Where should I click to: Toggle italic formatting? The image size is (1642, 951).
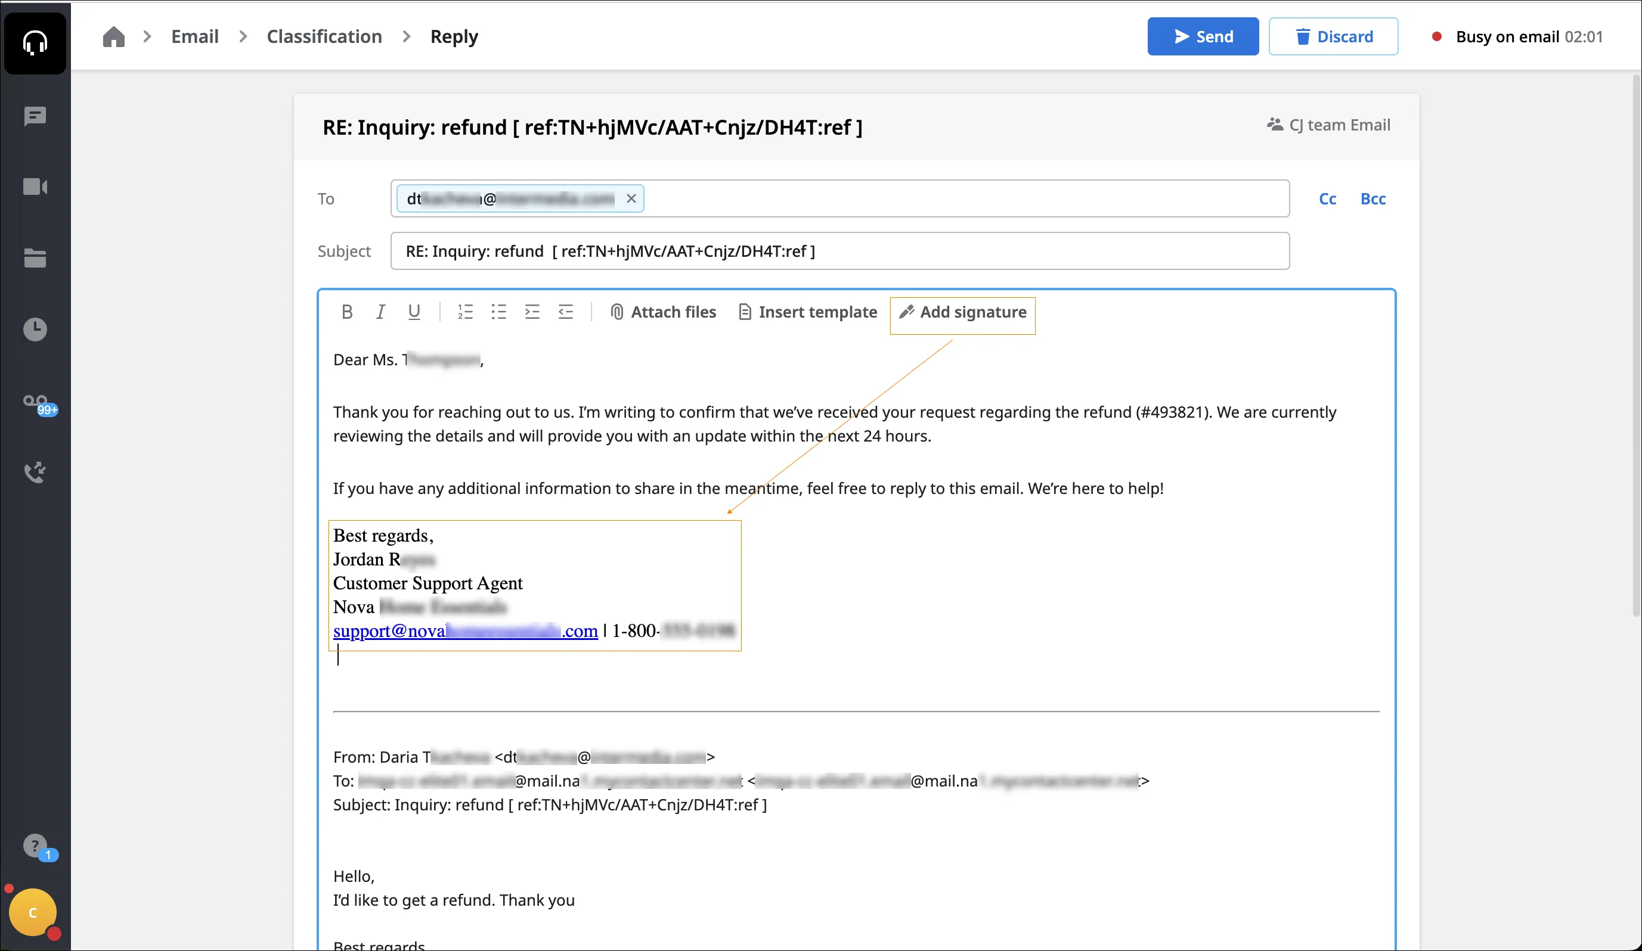coord(380,312)
